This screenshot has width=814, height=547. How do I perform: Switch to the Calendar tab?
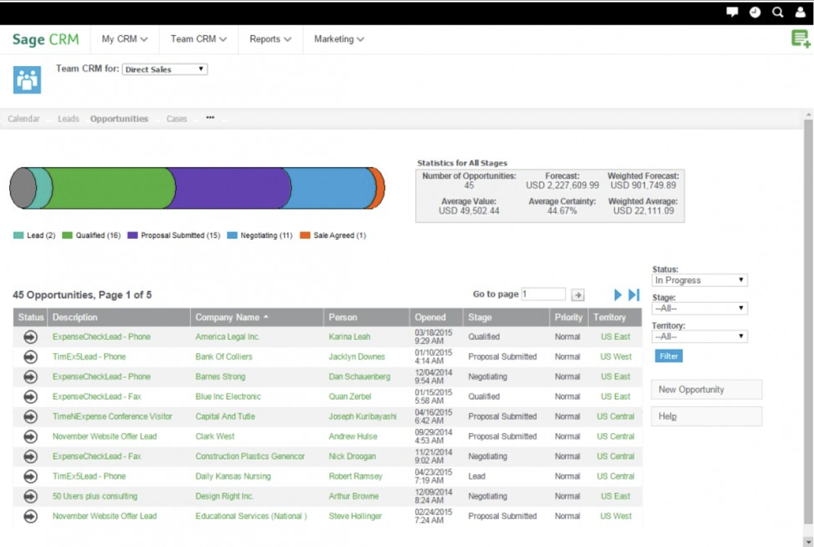click(x=24, y=119)
